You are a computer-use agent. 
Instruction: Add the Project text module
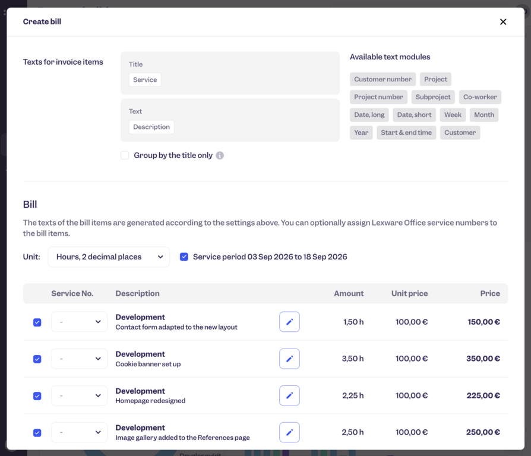point(435,79)
